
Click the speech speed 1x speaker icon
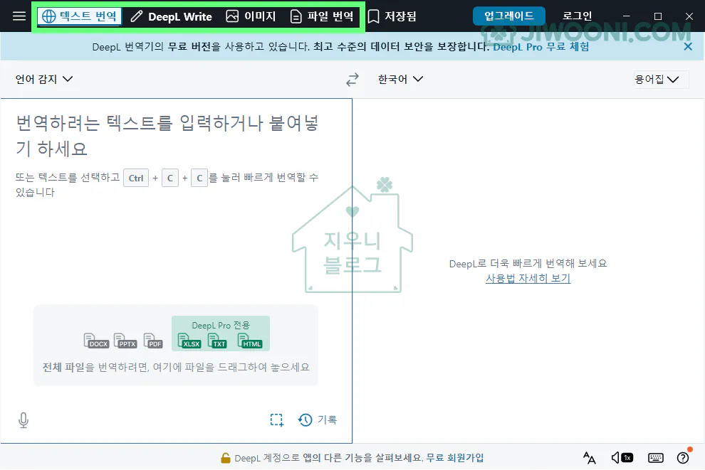tap(620, 458)
